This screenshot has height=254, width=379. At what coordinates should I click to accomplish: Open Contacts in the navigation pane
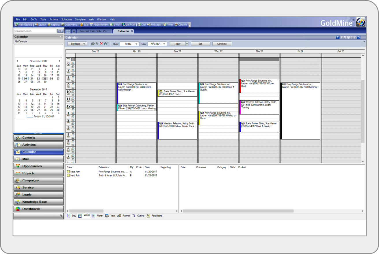(x=38, y=138)
